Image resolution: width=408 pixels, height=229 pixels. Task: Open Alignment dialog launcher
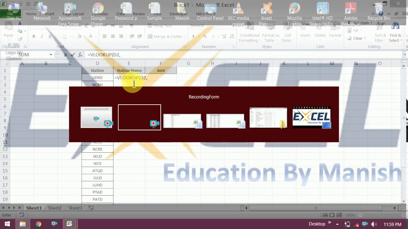pyautogui.click(x=186, y=47)
